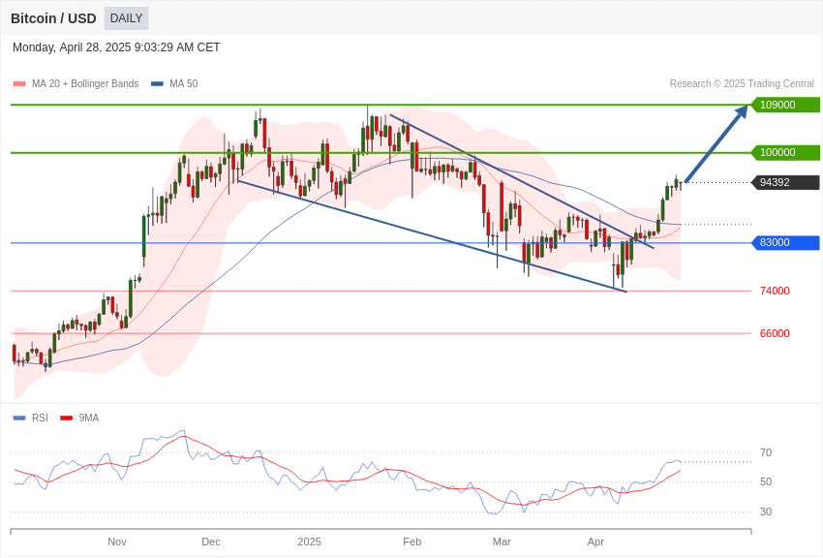Click the dark blue MA 50 legend swatch
823x558 pixels.
pos(157,84)
